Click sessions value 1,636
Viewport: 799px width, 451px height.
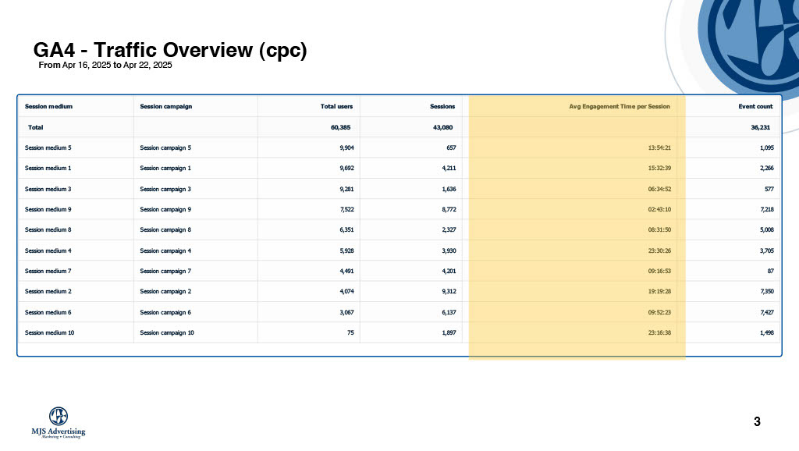[449, 189]
